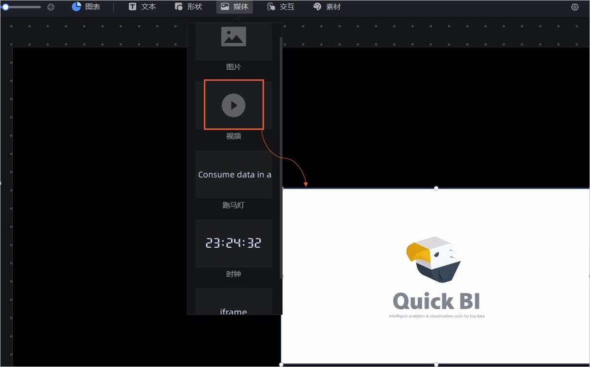Click the zoom-in plus icon

[50, 7]
